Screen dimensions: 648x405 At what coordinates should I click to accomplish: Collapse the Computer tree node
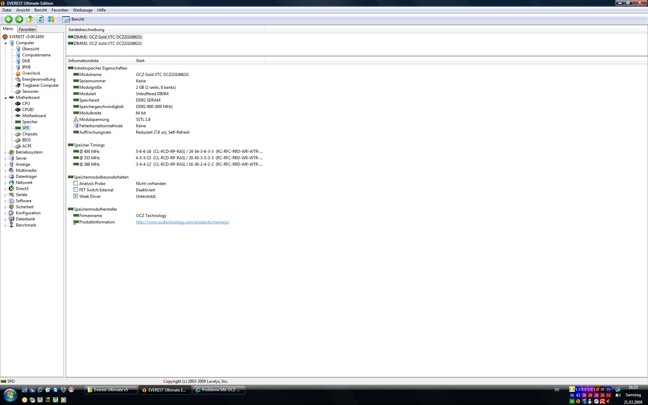pyautogui.click(x=6, y=43)
